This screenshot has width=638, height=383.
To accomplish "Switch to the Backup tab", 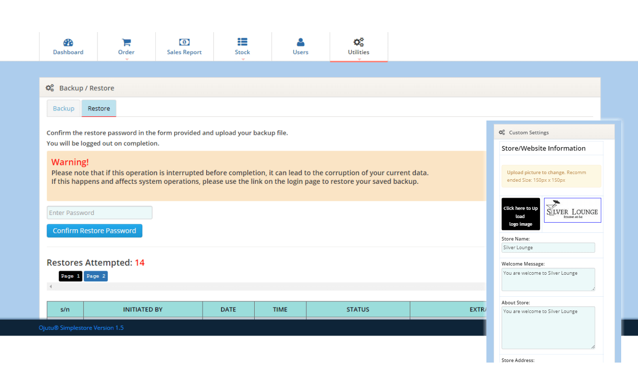I will tap(64, 108).
